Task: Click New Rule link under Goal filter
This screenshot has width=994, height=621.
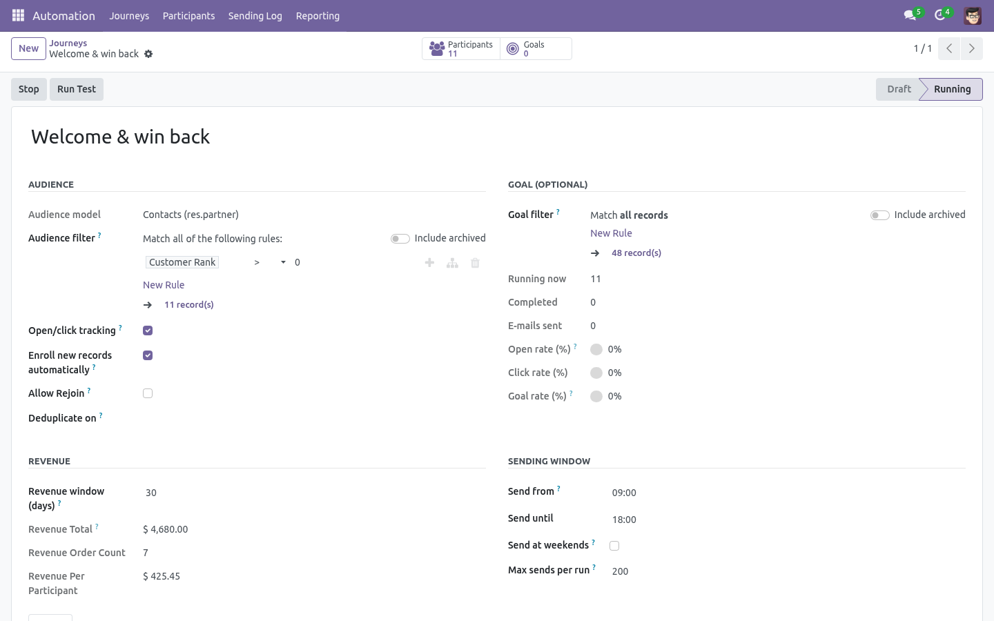Action: [611, 233]
